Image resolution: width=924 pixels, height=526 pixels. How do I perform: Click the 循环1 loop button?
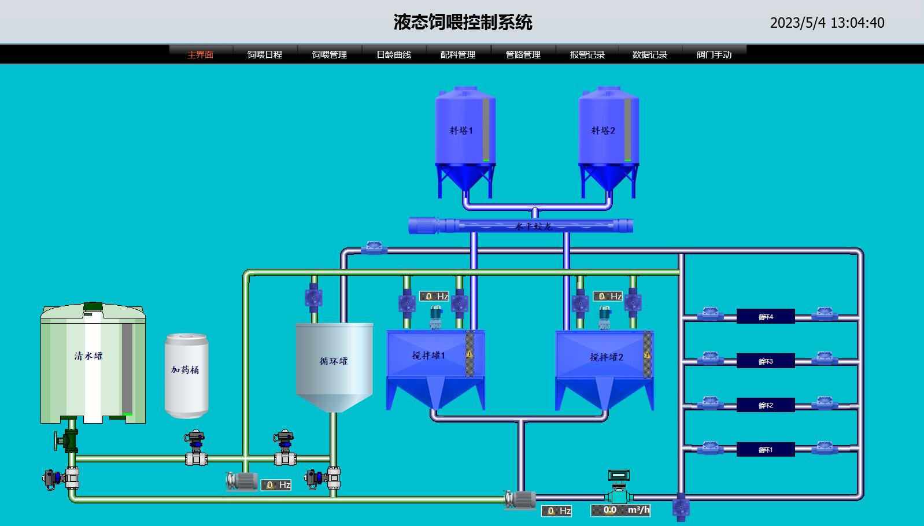pos(766,450)
